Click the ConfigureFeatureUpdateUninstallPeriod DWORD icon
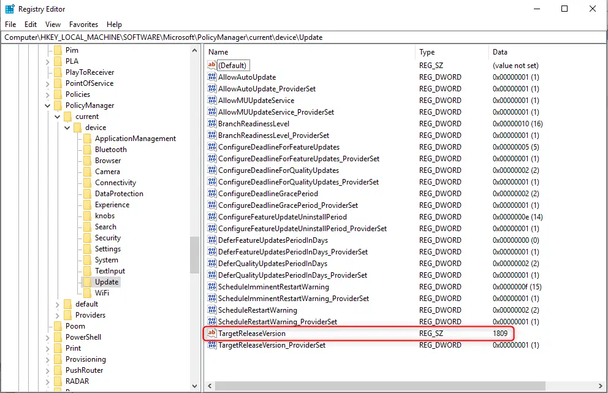This screenshot has height=393, width=608. click(211, 216)
